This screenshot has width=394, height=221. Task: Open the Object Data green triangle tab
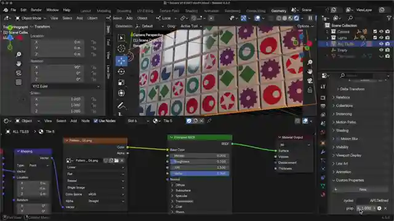coord(323,186)
